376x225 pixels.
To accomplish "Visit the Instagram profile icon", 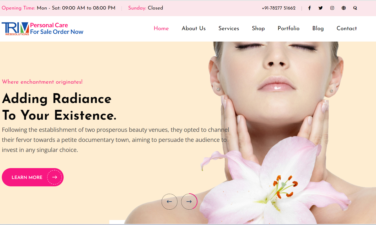I will pyautogui.click(x=332, y=8).
